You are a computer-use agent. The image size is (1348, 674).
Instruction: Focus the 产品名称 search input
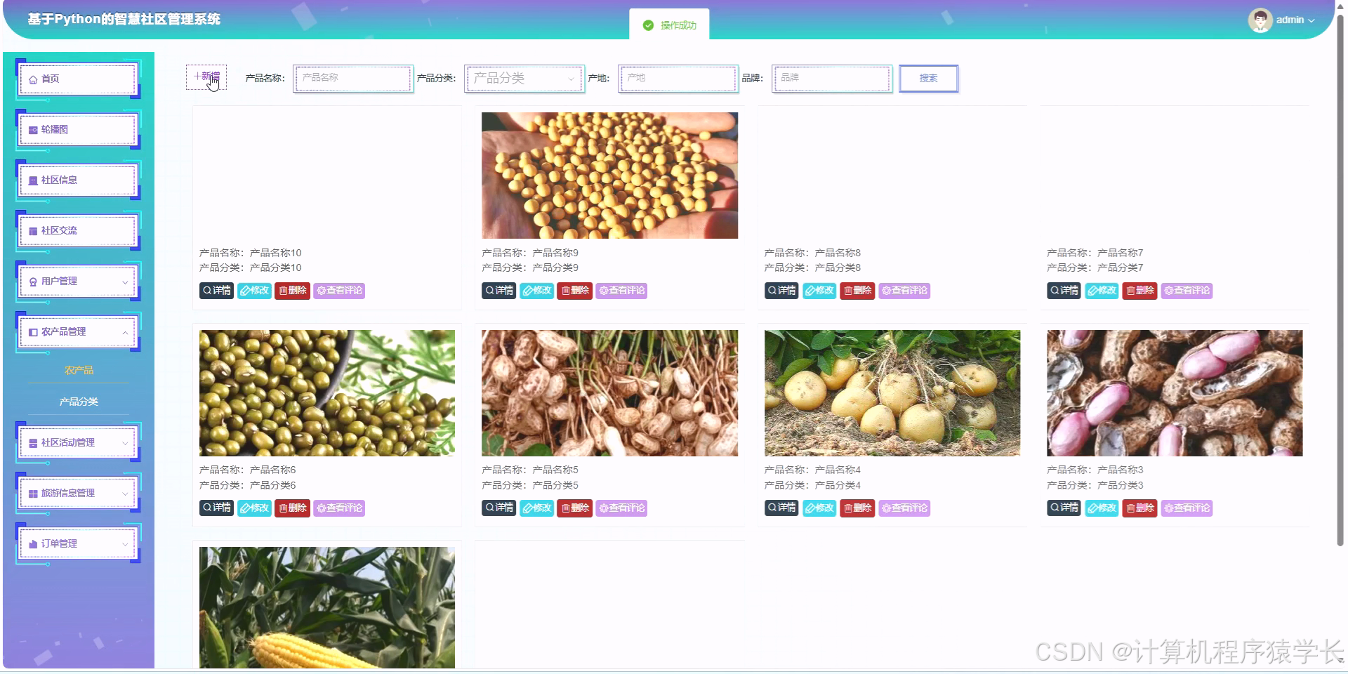pyautogui.click(x=352, y=78)
